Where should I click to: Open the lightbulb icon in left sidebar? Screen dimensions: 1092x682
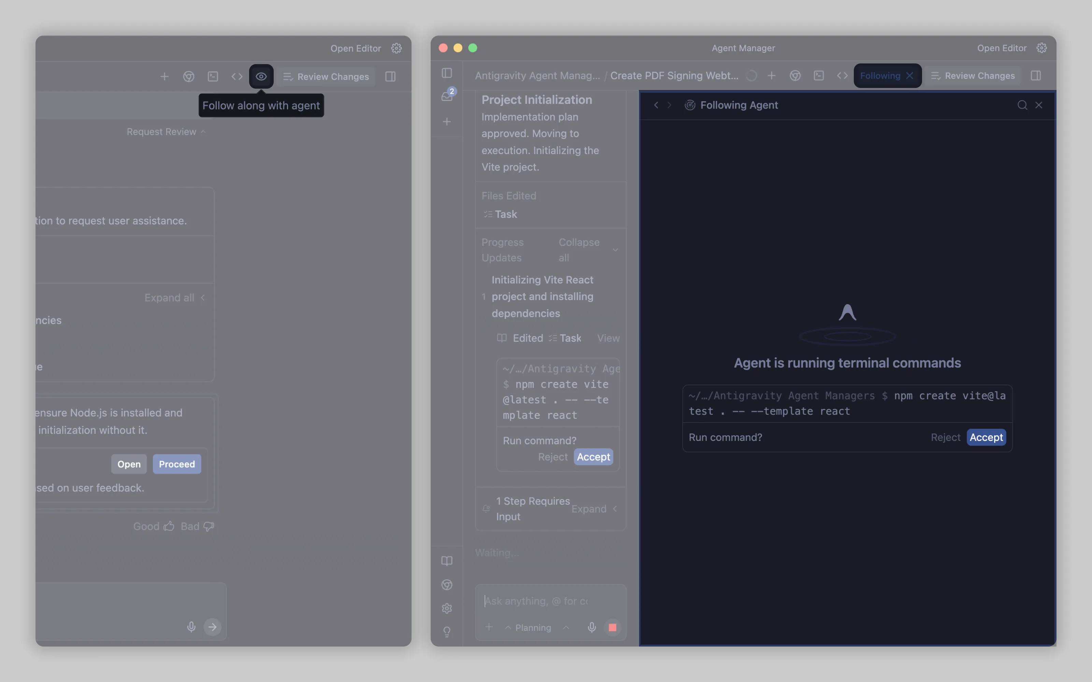447,632
